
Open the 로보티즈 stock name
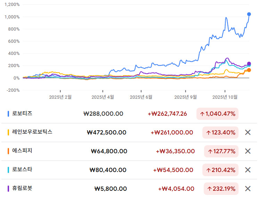click(x=22, y=113)
